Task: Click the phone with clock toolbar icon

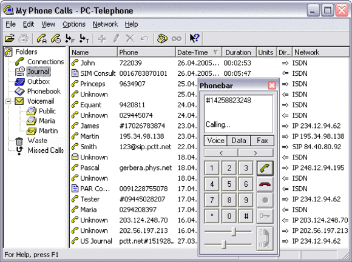Action: click(56, 39)
